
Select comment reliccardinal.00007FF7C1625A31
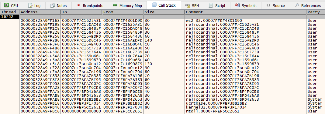pyautogui.click(x=223, y=25)
